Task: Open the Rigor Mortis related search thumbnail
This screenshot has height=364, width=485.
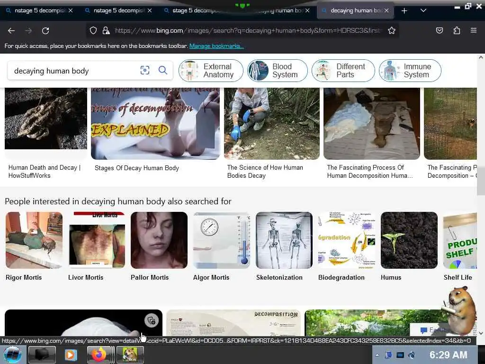Action: pos(34,240)
